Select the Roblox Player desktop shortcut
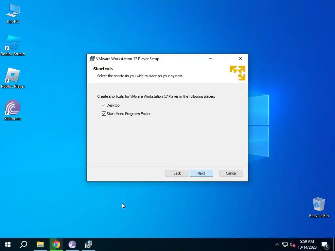Image resolution: width=335 pixels, height=251 pixels. point(13,78)
